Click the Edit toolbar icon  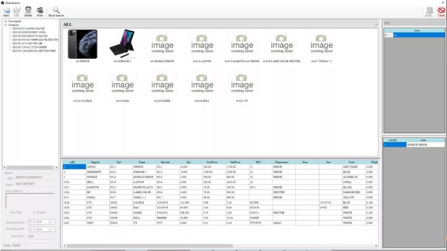click(x=16, y=11)
